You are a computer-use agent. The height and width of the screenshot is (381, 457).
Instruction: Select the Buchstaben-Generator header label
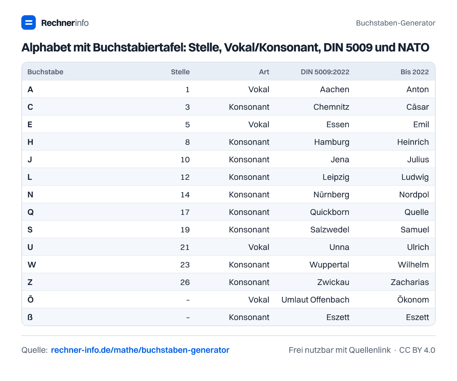(x=396, y=23)
